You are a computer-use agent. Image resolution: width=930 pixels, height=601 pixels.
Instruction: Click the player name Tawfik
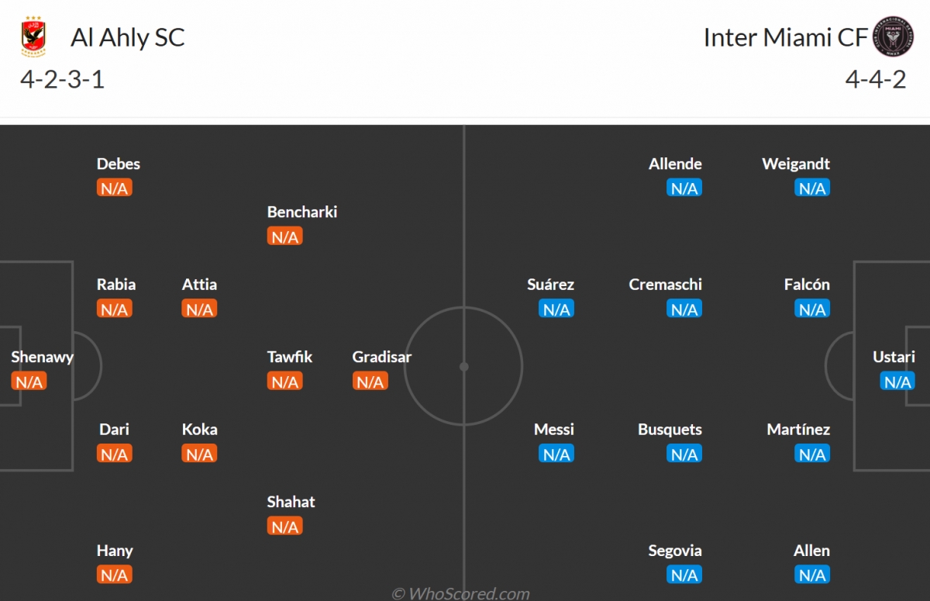coord(290,357)
